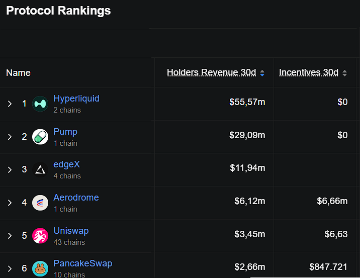Click rank number 1 beside Hyperliquid
This screenshot has height=278, width=360.
pyautogui.click(x=24, y=104)
